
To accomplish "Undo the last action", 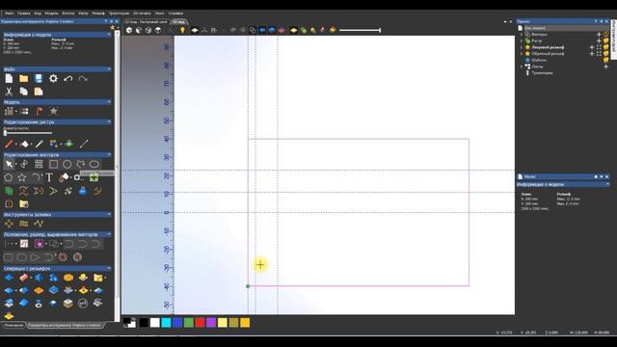I will click(68, 79).
